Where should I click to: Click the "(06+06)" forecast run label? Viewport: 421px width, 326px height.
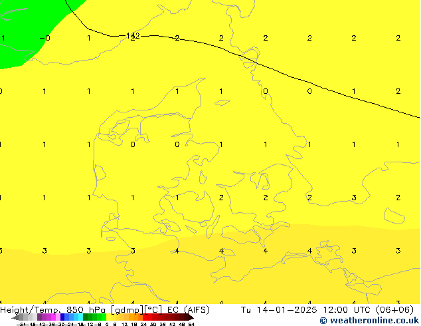pos(394,310)
